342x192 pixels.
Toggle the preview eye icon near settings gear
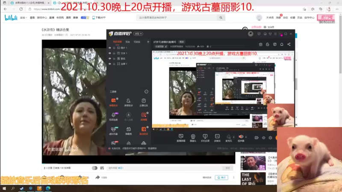click(263, 137)
